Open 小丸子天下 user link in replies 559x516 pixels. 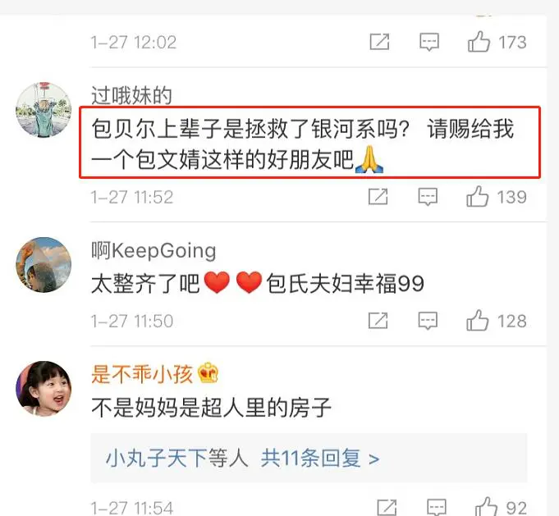[x=157, y=458]
